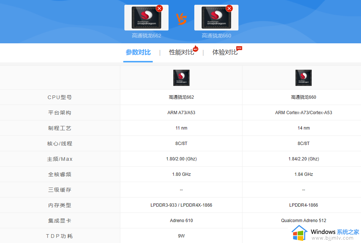Screen dimensions: 361x243
Task: Click the Snapdragon 660 chip icon in table
Action: [304, 78]
